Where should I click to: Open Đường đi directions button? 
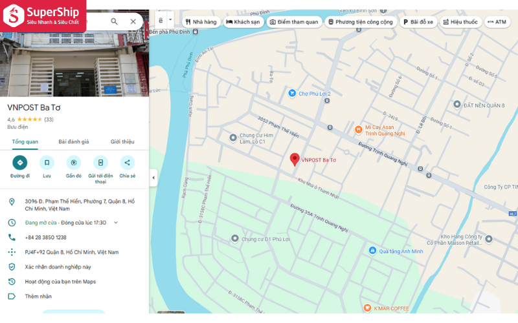coord(20,163)
